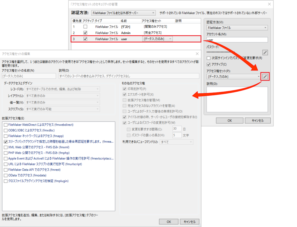Enable FileMaker ネットワークによるアクセス (fmapp)
Screen dimensions: 297x227
(6, 136)
